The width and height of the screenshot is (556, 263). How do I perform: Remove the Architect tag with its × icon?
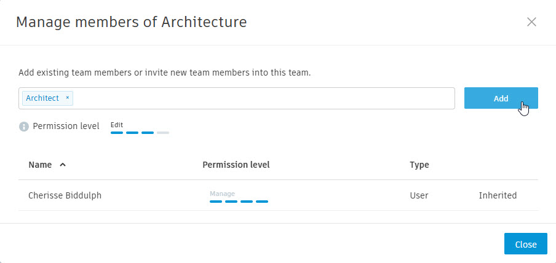pyautogui.click(x=68, y=98)
